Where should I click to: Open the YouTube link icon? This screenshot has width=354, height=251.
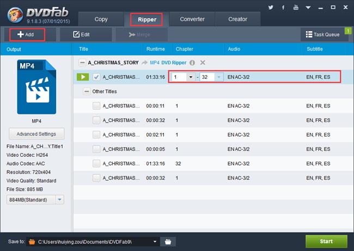[x=296, y=8]
